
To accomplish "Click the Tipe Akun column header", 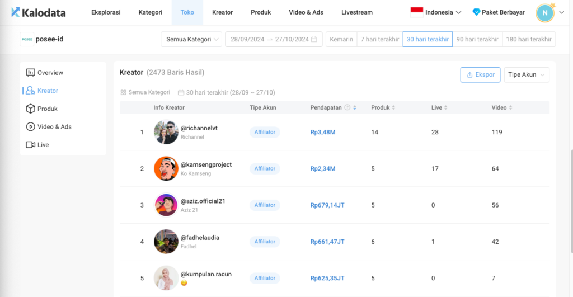I will [263, 107].
